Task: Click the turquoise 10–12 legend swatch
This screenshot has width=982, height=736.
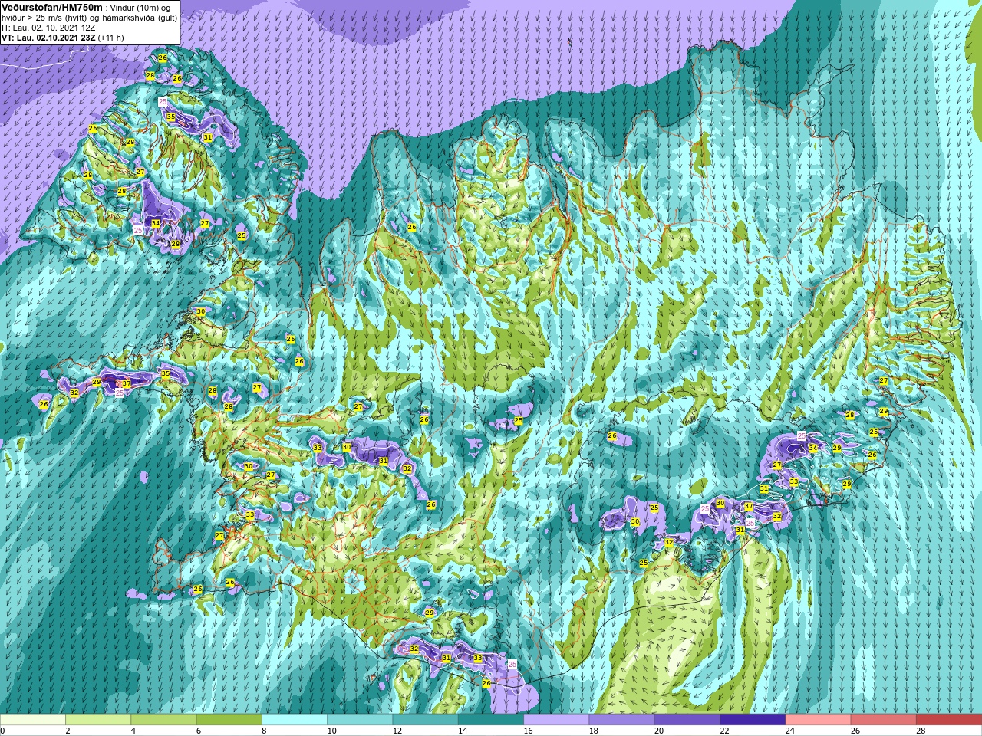Action: (x=360, y=720)
